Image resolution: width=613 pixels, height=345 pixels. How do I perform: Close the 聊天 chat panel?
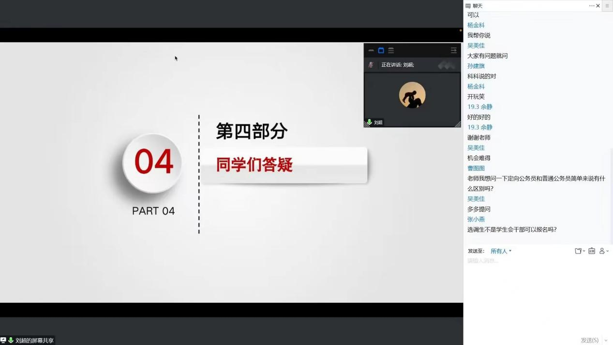tap(598, 6)
